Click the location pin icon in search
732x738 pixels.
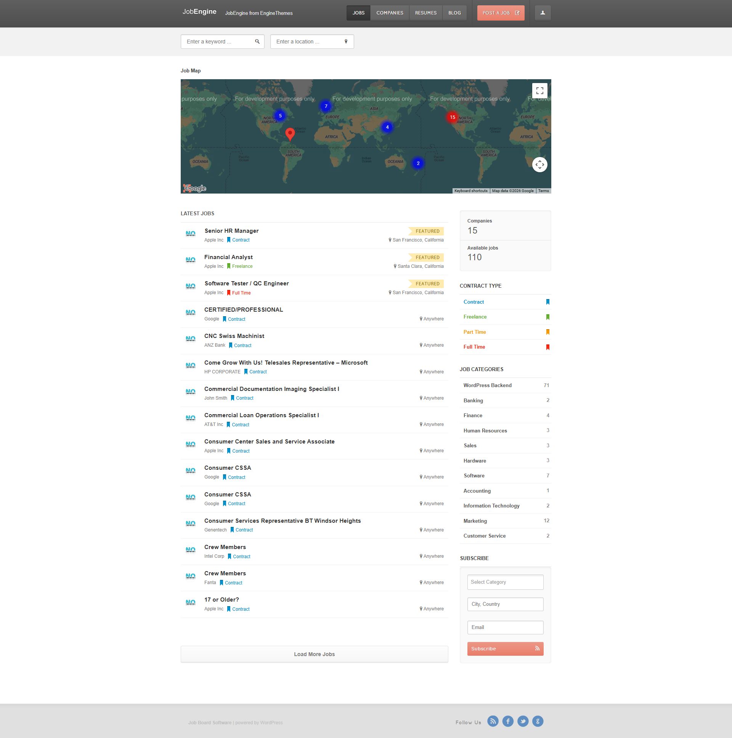click(346, 42)
